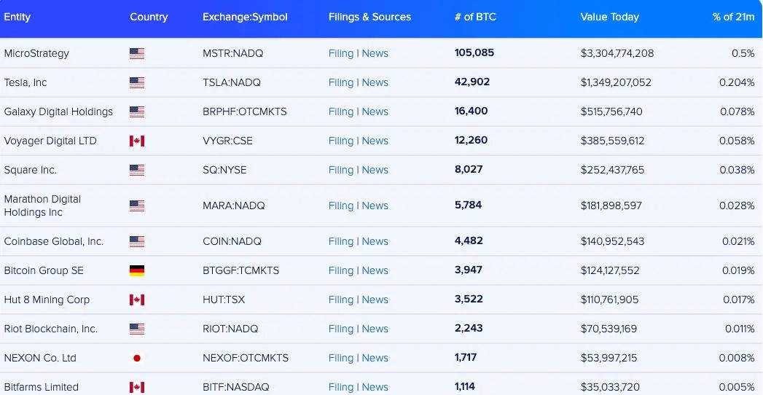Click the Canadian flag for Hut 8 Mining Corp
Screen dimensions: 763x395
coord(137,300)
